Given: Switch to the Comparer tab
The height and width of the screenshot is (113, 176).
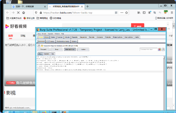Looking at the screenshot, I should 100,37.
